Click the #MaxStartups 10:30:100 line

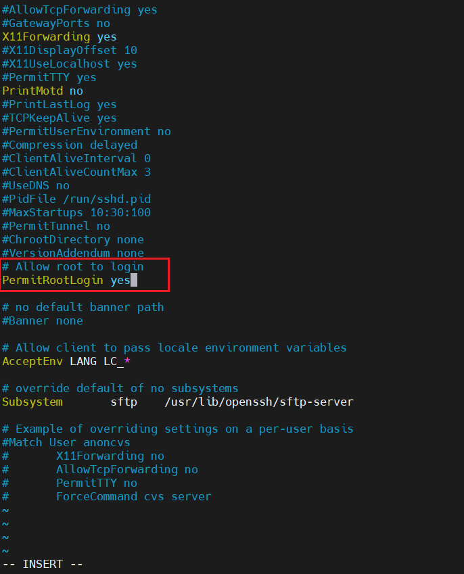(x=76, y=213)
